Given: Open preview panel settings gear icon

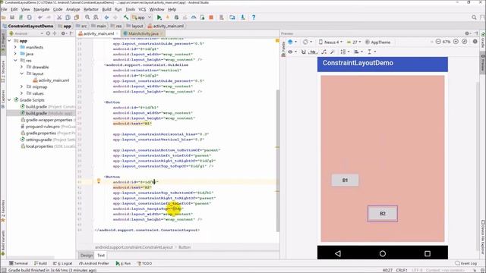Looking at the screenshot, I should (468, 33).
